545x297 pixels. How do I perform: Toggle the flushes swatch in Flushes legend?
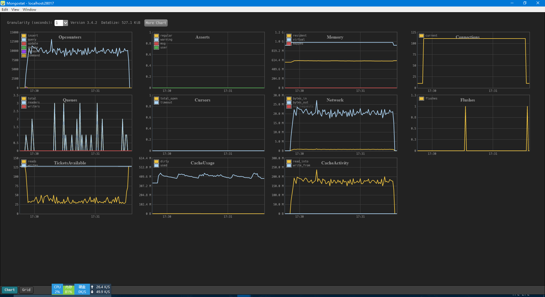coord(422,99)
